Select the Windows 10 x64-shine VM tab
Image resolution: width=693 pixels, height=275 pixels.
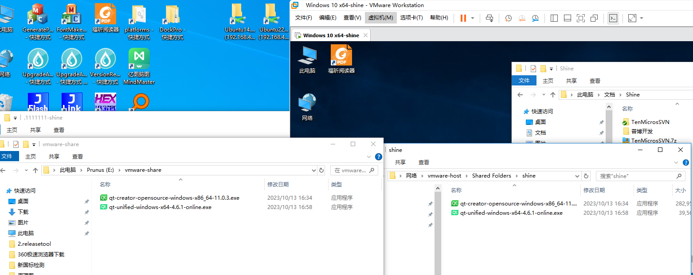330,35
